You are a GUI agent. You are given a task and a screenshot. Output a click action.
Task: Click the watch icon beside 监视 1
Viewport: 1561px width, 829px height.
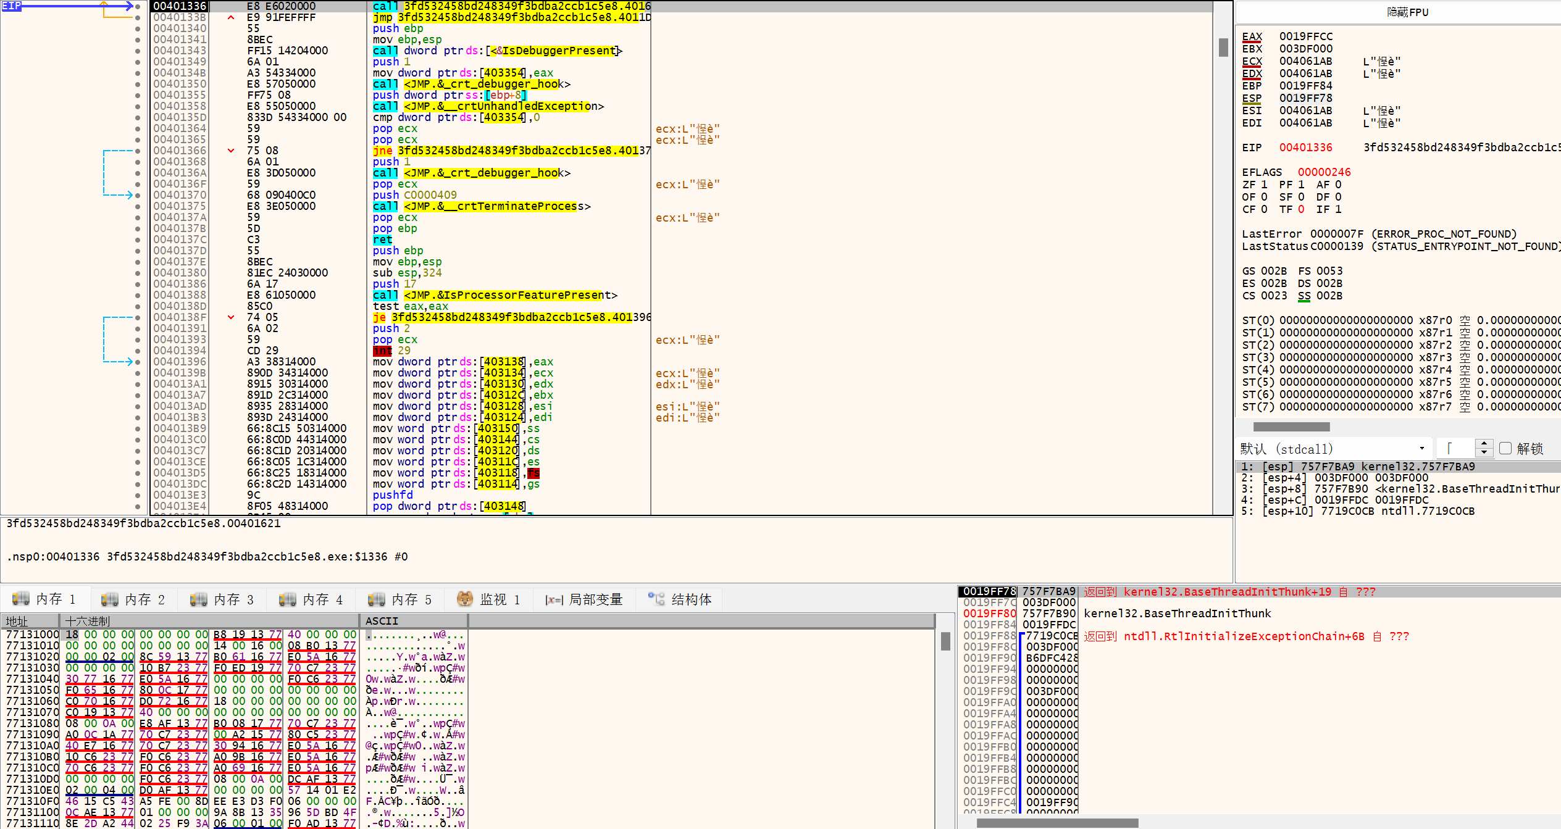(x=465, y=598)
